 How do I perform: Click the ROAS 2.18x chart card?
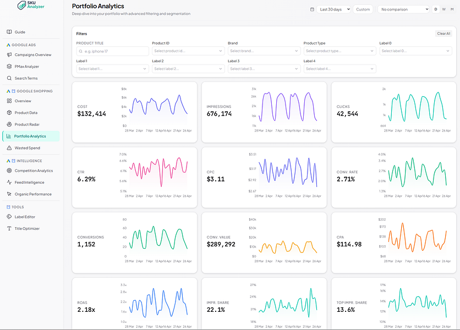tap(134, 304)
